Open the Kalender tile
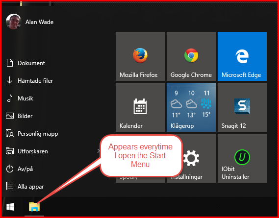 [x=140, y=107]
